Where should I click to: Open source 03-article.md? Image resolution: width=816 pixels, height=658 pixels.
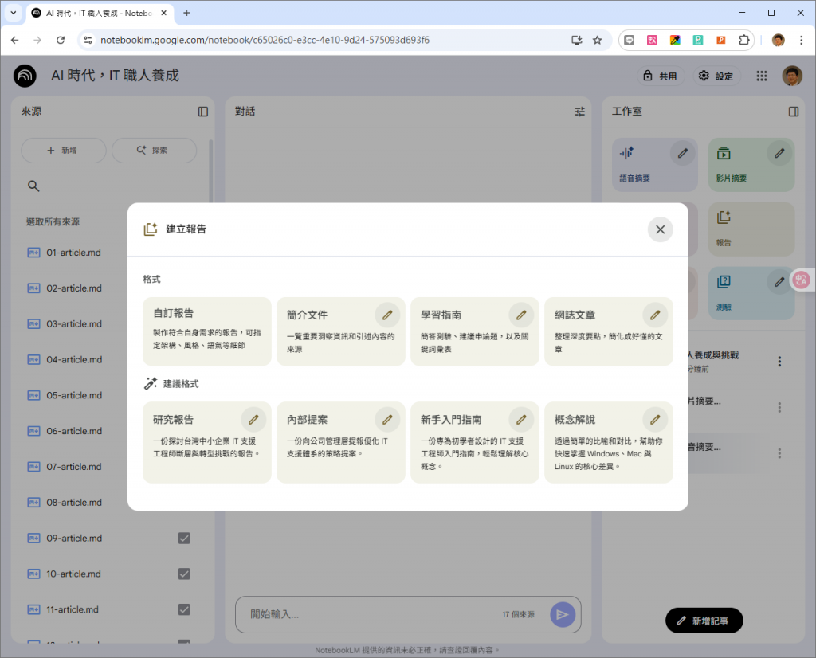coord(74,323)
